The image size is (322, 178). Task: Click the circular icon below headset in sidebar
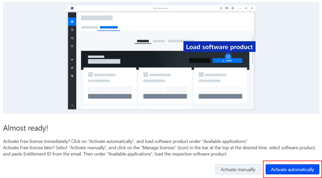click(72, 46)
